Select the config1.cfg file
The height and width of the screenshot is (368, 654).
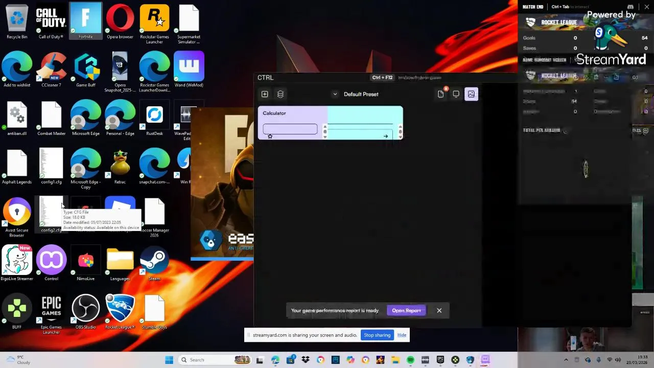[51, 167]
